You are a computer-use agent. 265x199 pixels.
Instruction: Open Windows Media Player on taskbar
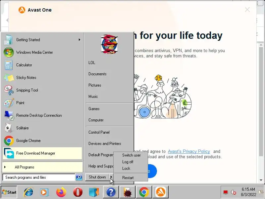click(44, 192)
